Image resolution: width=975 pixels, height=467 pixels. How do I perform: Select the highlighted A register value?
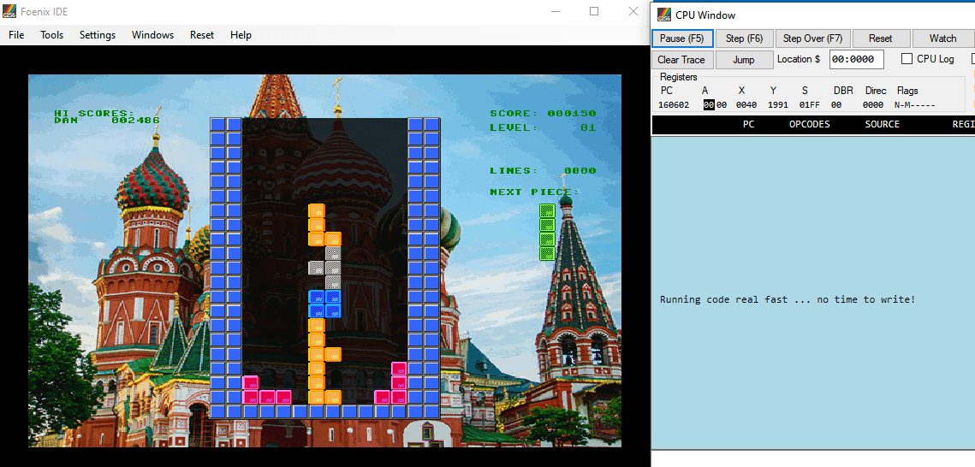coord(710,105)
